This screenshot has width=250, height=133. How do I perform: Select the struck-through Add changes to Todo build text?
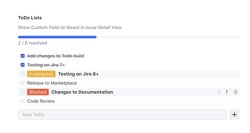(x=55, y=56)
